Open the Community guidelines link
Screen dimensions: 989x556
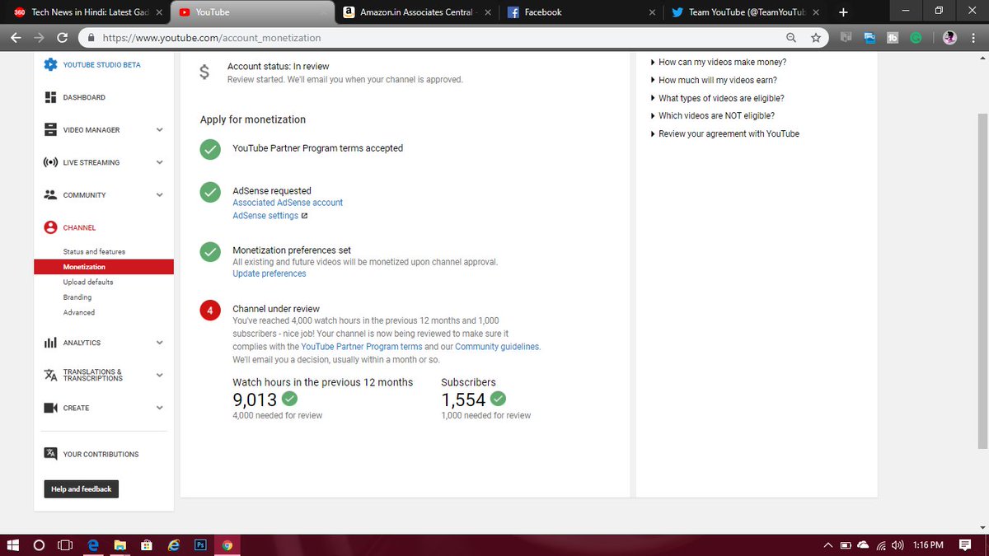pos(497,347)
